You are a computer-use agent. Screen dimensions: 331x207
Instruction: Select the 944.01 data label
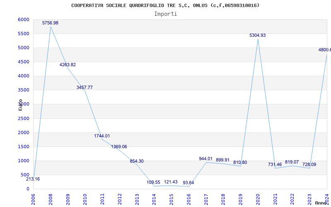[x=206, y=159]
